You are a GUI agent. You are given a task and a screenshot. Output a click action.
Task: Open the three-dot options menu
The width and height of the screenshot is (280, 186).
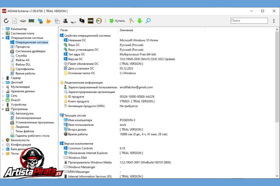274,21
